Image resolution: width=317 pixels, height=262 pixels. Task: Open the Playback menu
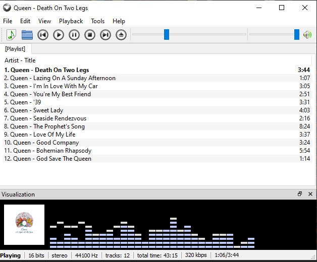pyautogui.click(x=71, y=21)
